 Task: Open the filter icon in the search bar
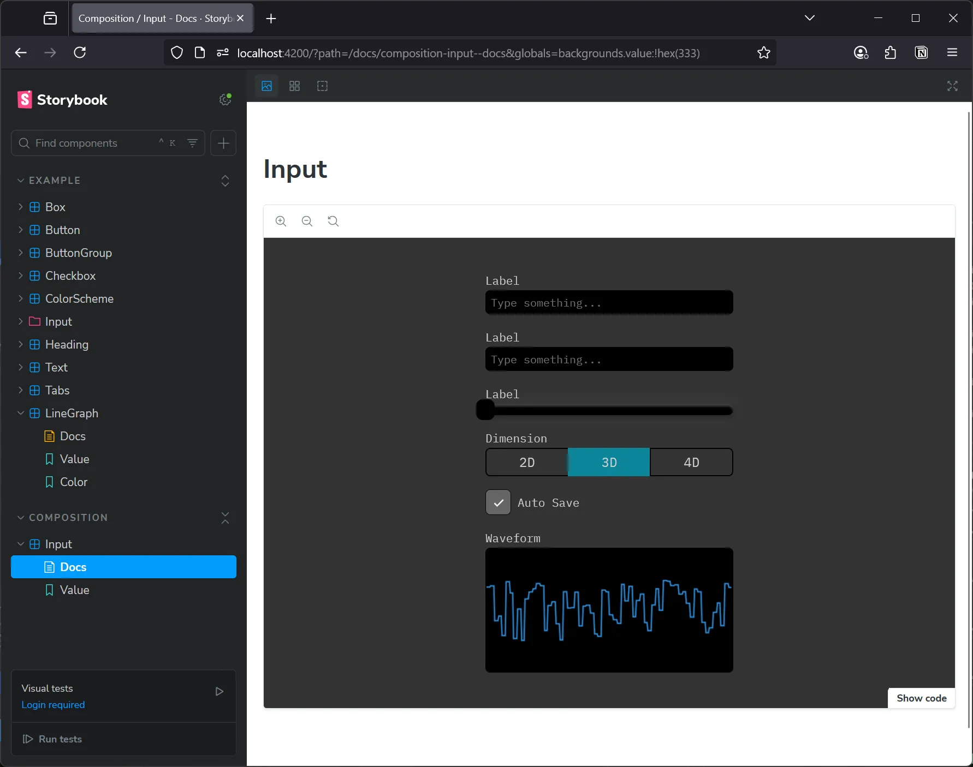point(192,143)
